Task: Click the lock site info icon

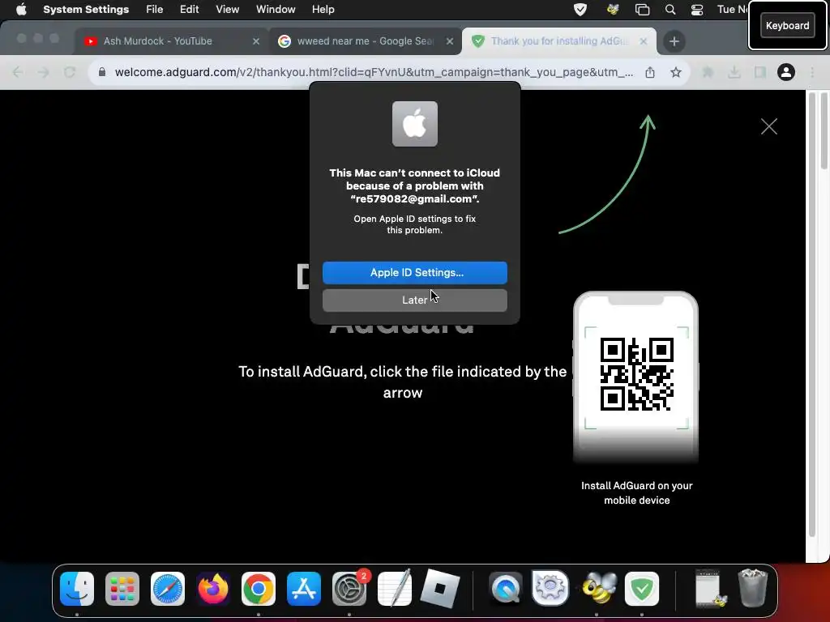Action: point(102,72)
